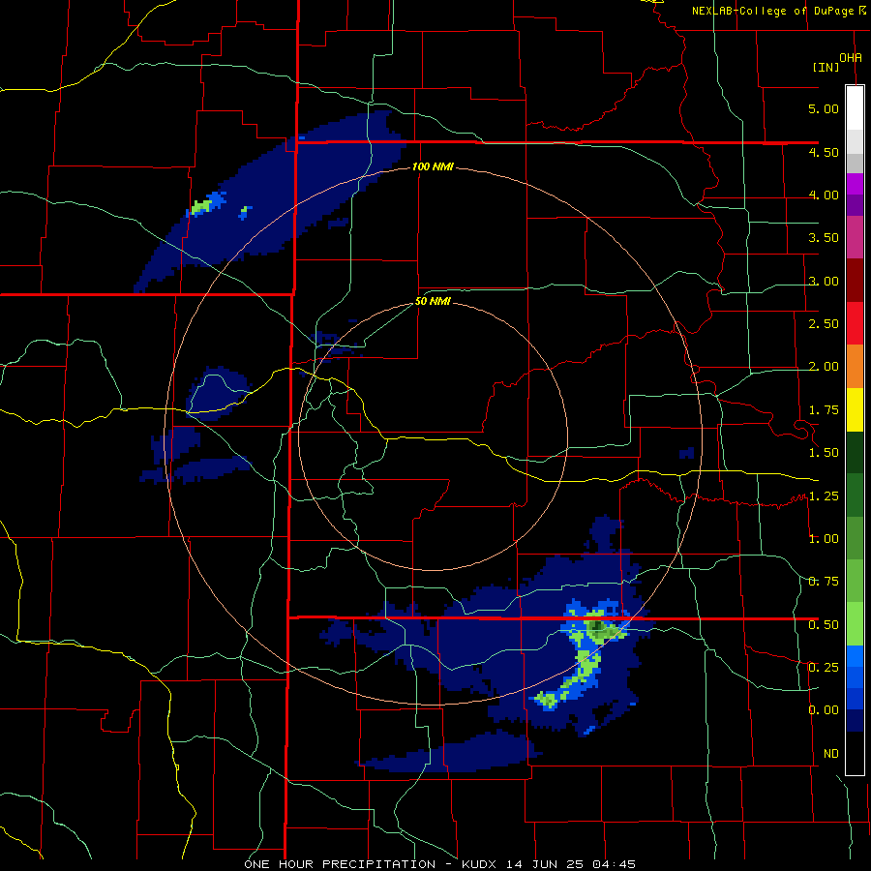The image size is (871, 871).
Task: Select the 0.00 legend value
Action: (824, 710)
